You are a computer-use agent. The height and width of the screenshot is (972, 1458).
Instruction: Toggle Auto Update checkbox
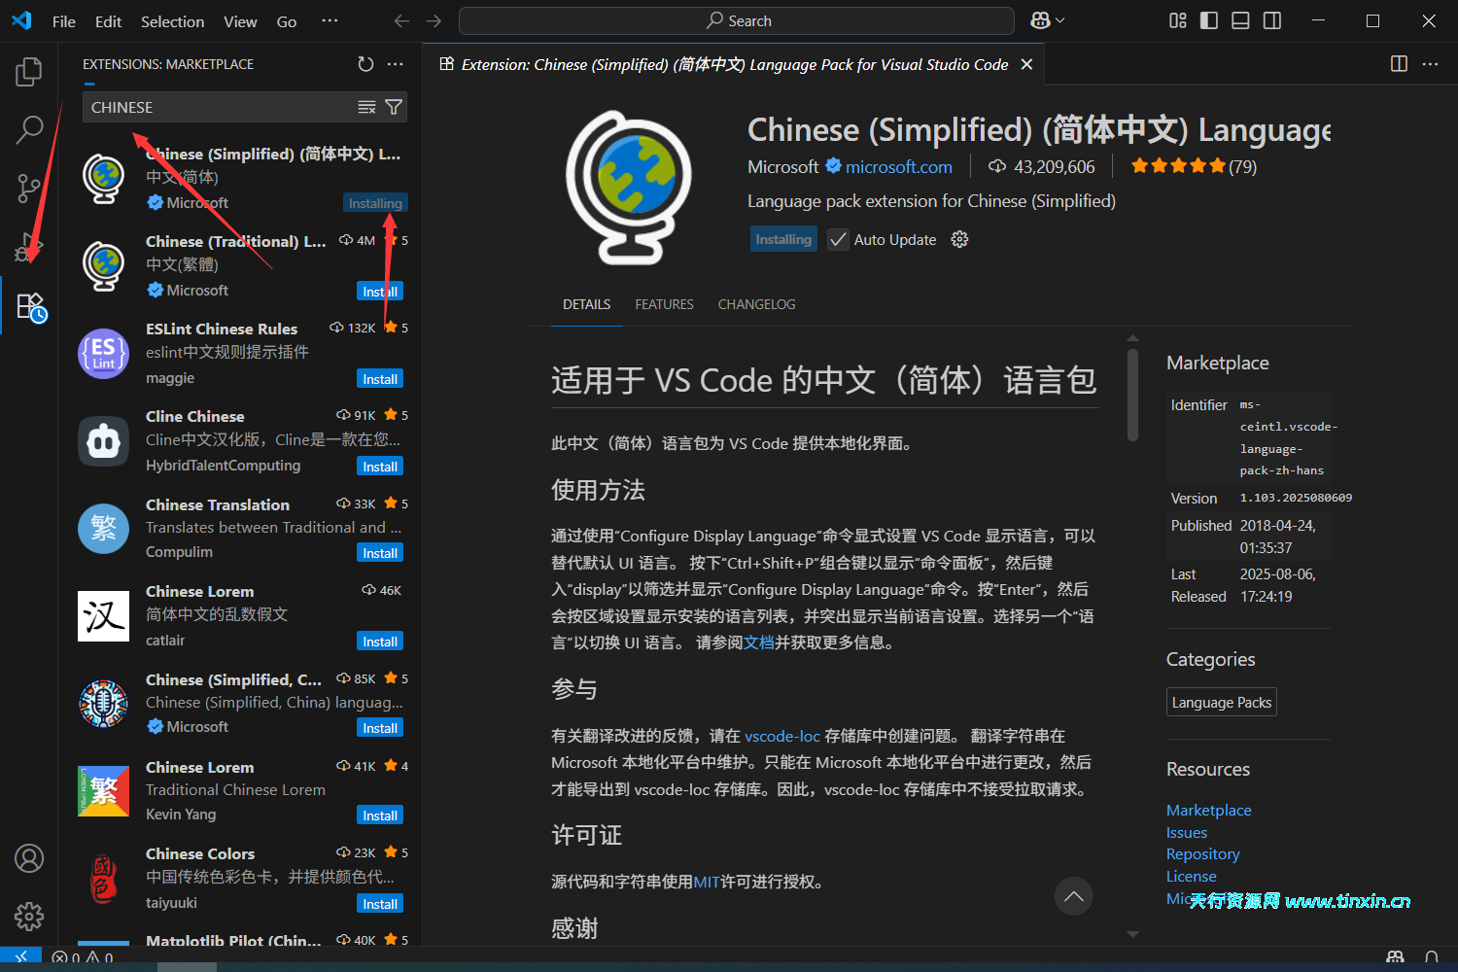(838, 239)
